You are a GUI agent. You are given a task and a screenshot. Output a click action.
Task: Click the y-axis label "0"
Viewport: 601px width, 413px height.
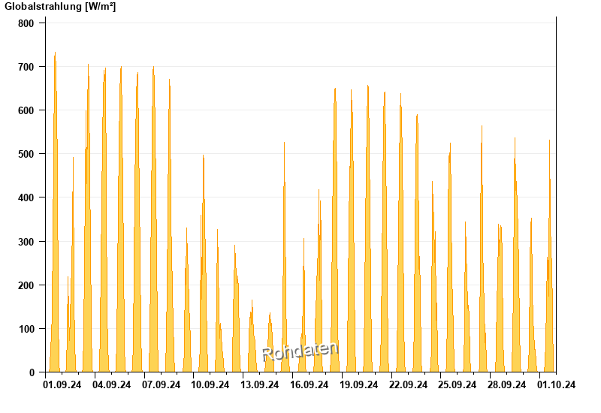click(x=32, y=372)
